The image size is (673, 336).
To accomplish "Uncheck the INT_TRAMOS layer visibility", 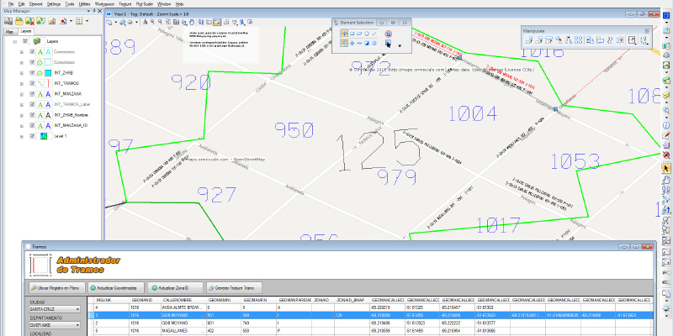I will 32,84.
